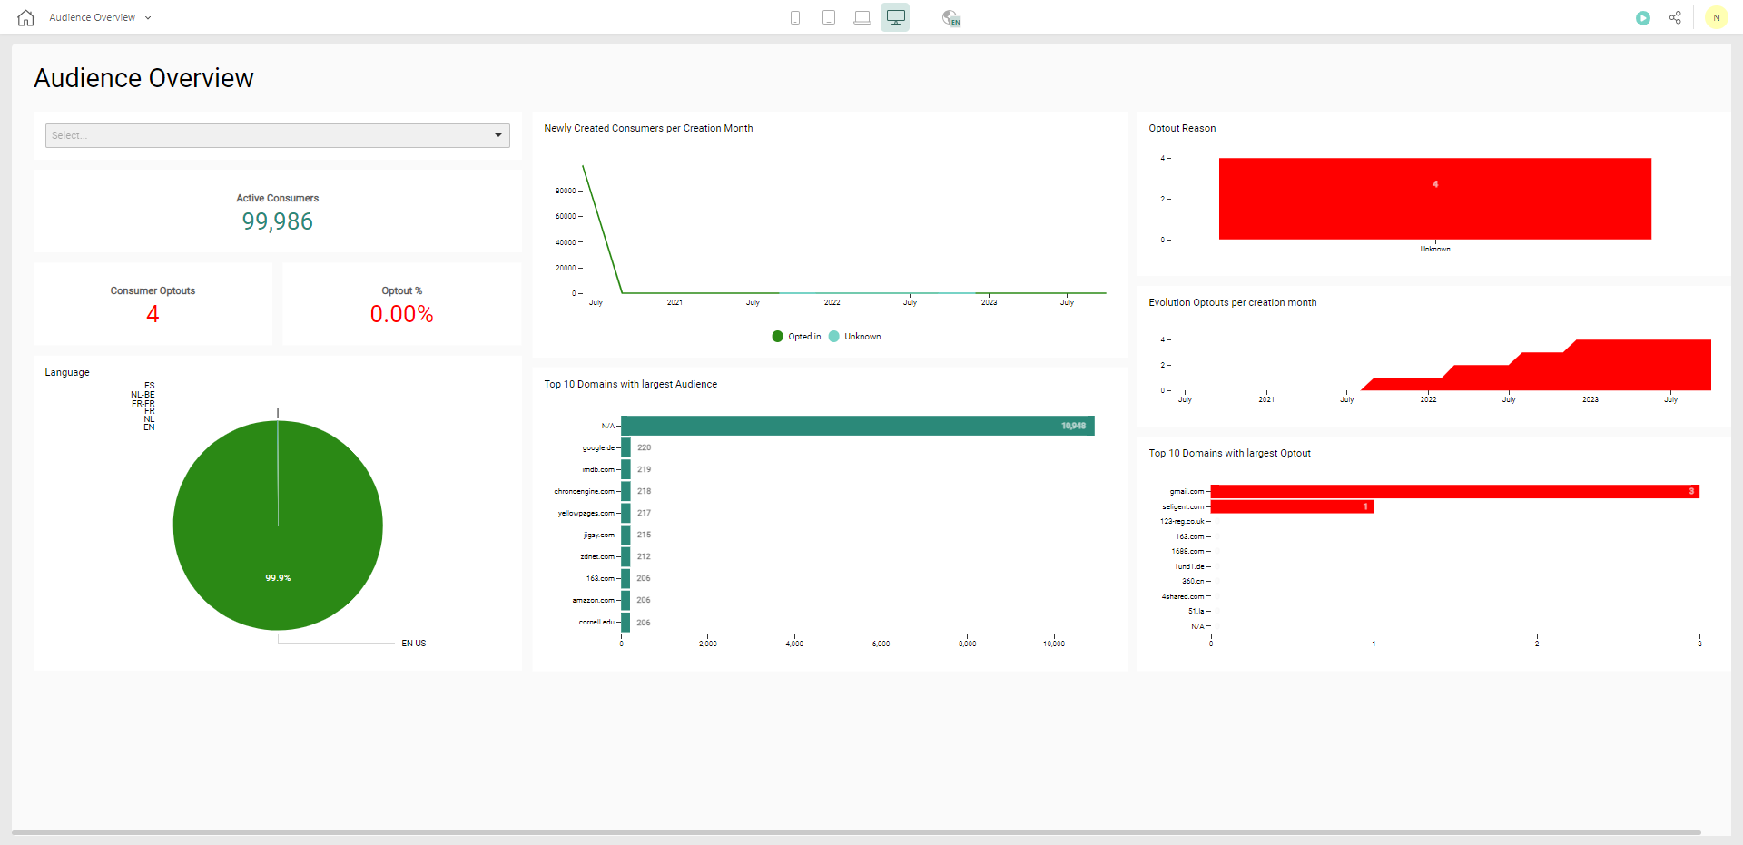Open the user avatar N menu
Image resolution: width=1743 pixels, height=845 pixels.
point(1716,18)
